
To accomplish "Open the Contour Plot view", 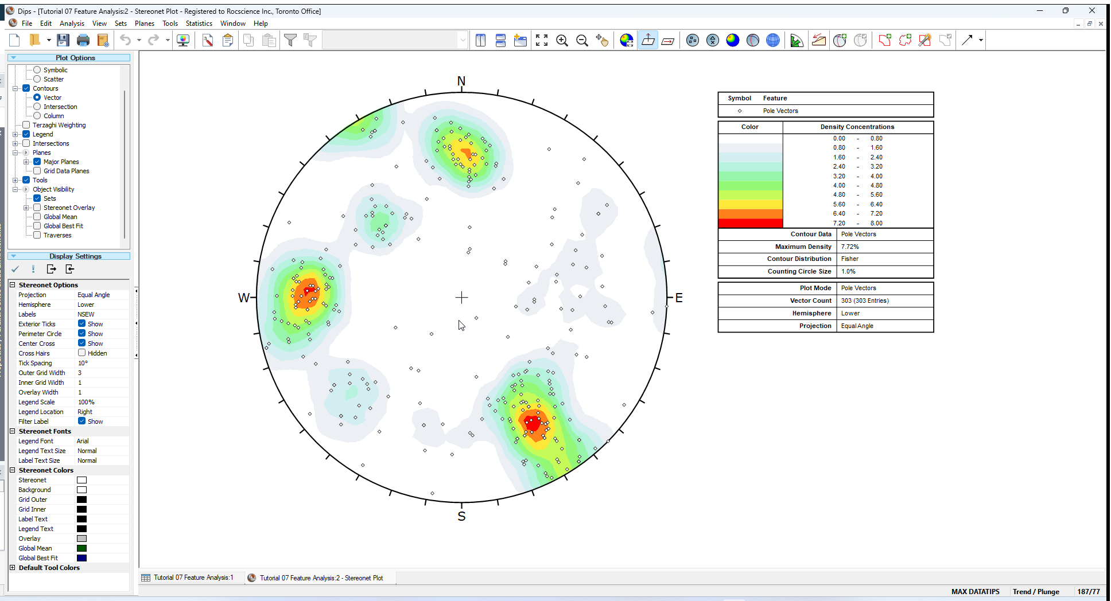I will [733, 40].
